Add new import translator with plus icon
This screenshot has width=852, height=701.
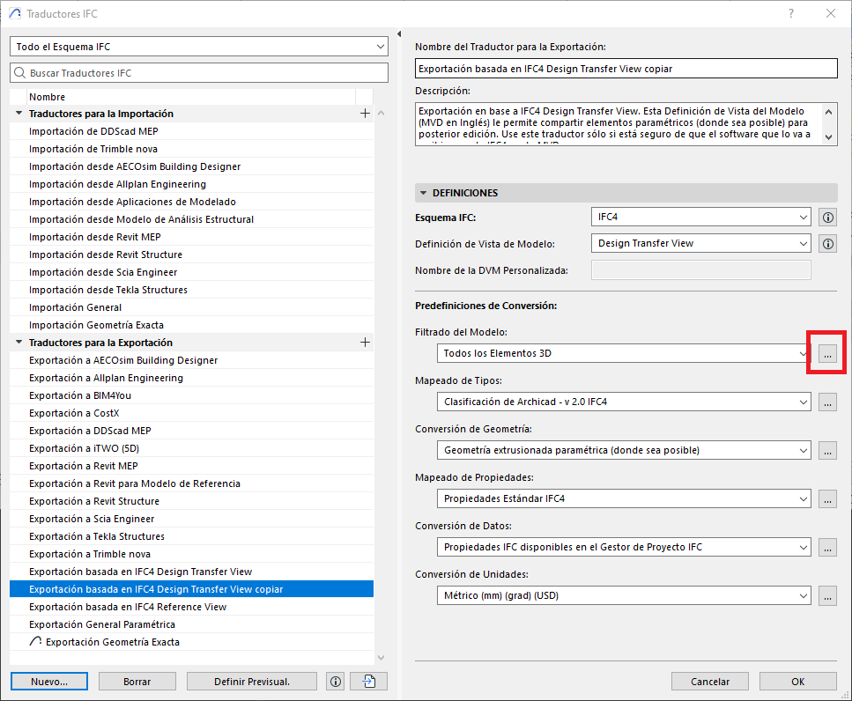(x=365, y=114)
